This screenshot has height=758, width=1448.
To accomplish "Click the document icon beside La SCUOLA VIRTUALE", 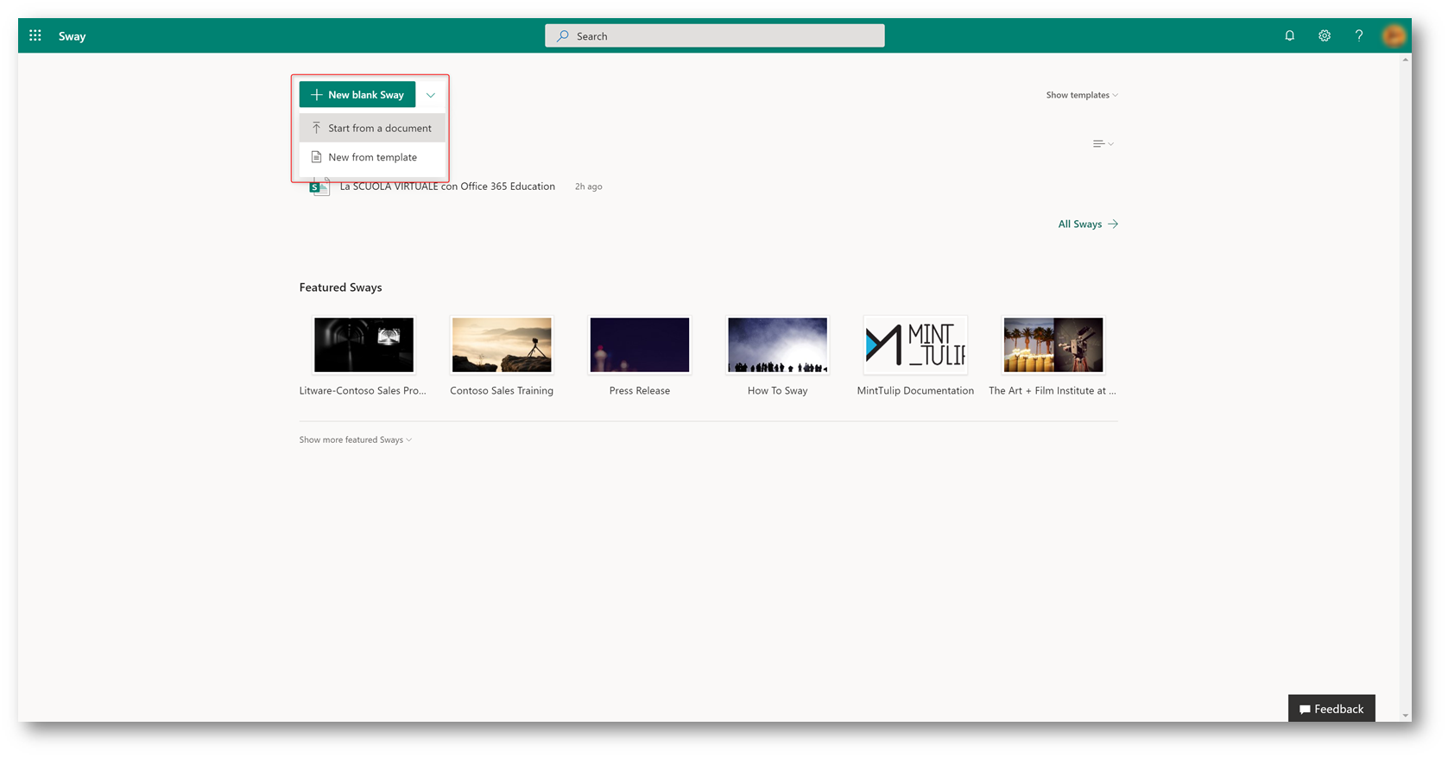I will pyautogui.click(x=319, y=186).
